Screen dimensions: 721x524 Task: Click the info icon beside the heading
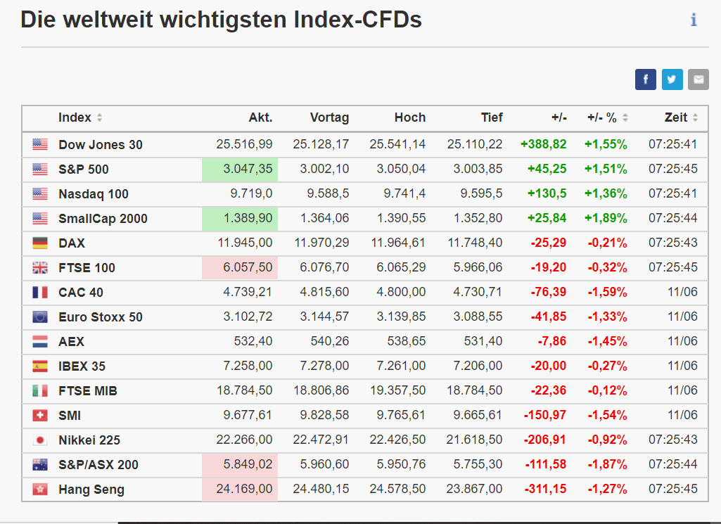click(694, 20)
